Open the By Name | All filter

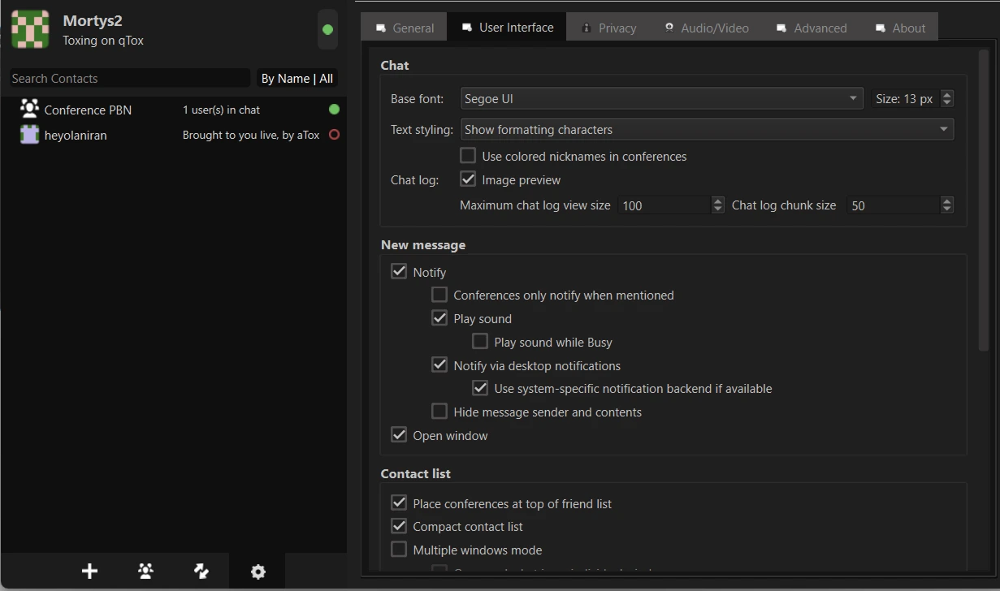tap(297, 79)
